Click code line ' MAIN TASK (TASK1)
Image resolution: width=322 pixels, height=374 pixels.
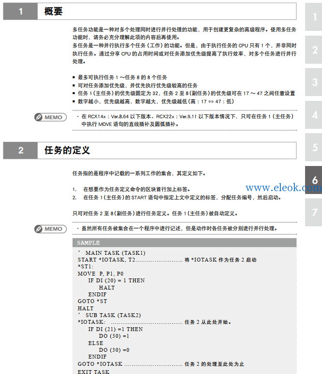(x=112, y=253)
